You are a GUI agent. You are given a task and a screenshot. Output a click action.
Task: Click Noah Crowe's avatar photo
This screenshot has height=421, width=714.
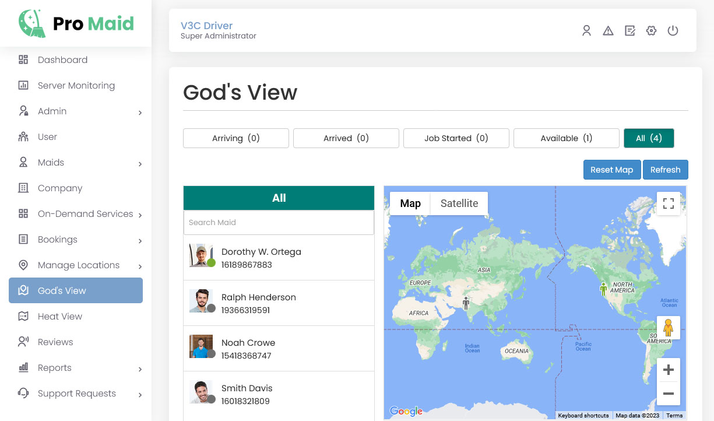(201, 346)
